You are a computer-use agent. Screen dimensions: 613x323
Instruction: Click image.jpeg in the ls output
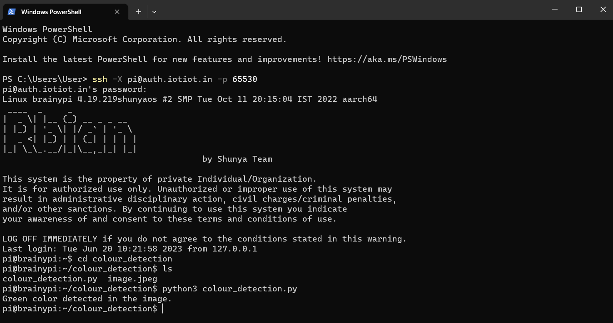tap(132, 279)
